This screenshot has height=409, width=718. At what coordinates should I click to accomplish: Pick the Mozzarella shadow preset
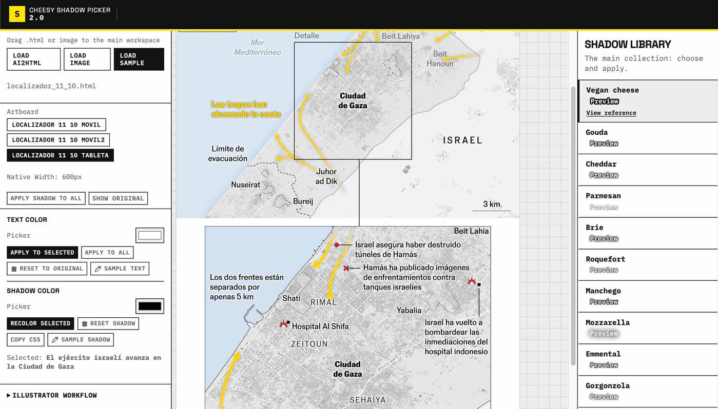(x=648, y=328)
